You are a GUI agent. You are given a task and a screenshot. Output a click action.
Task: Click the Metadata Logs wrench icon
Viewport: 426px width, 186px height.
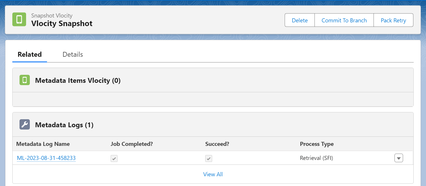click(25, 124)
